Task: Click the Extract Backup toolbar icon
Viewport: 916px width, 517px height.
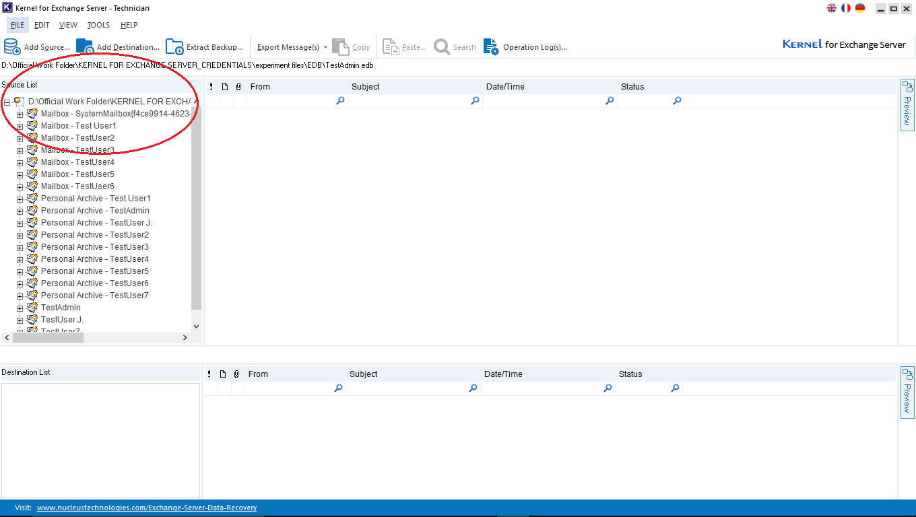Action: point(174,46)
